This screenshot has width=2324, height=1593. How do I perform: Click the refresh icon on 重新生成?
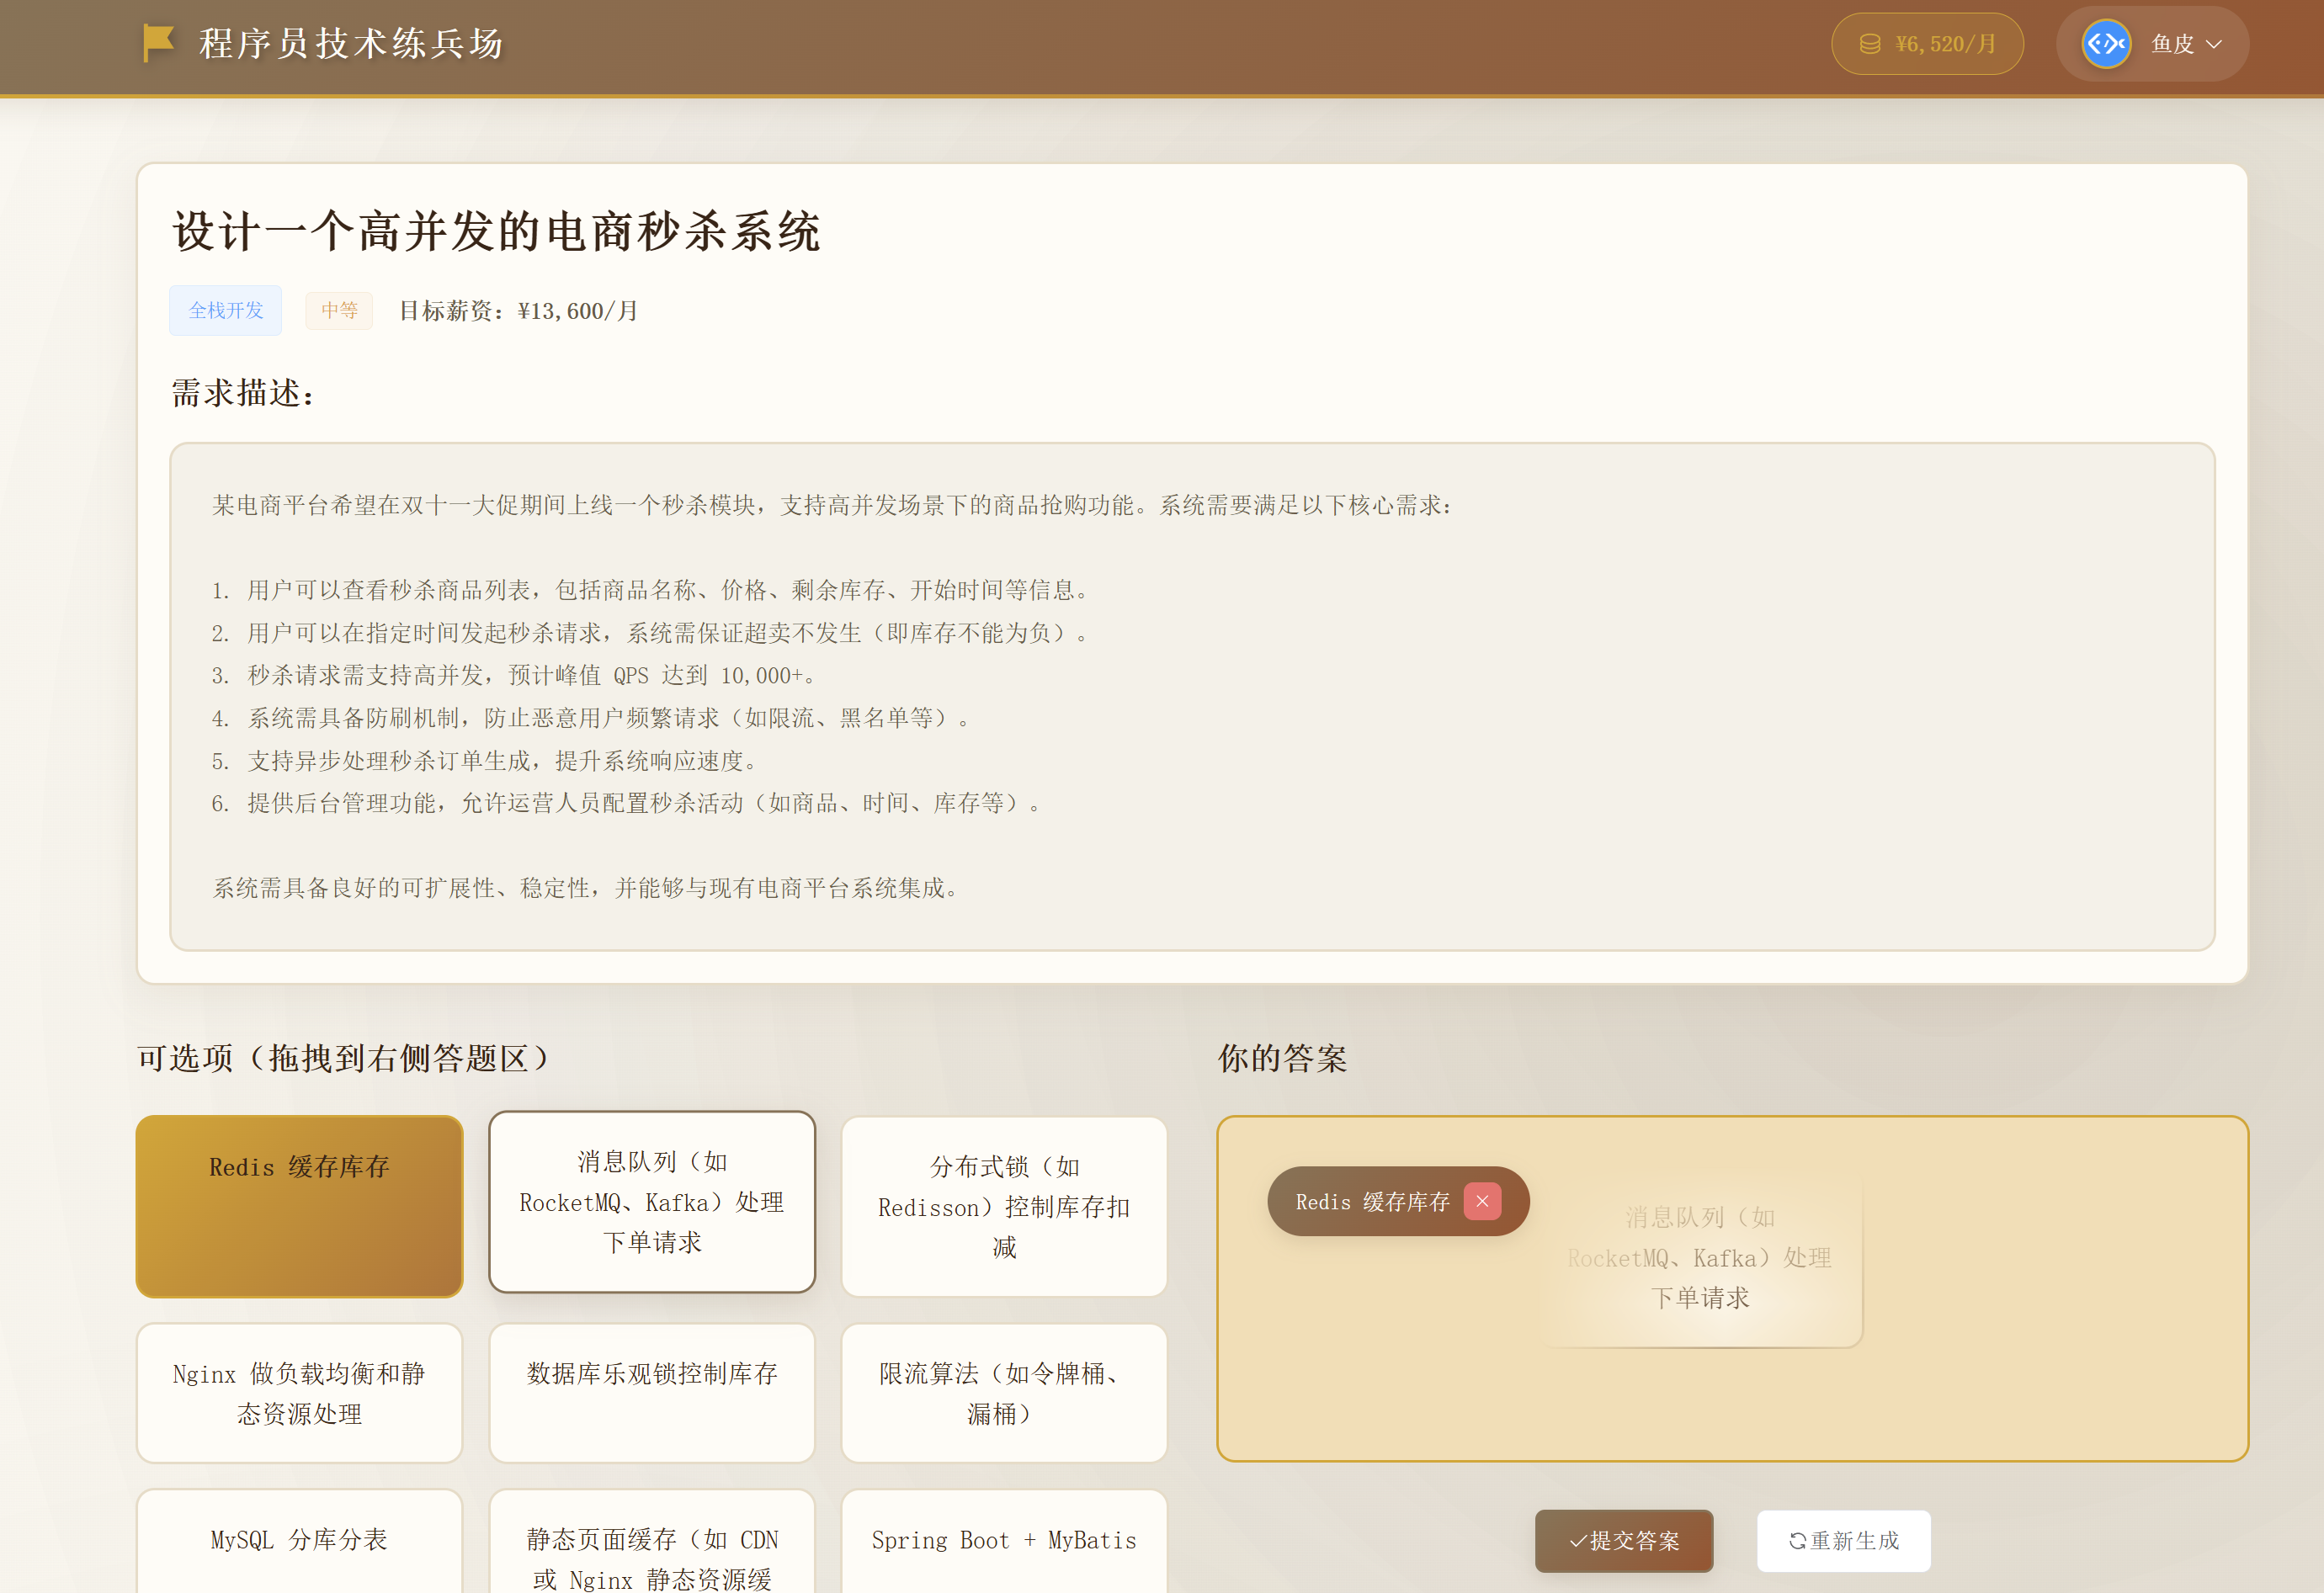tap(1797, 1541)
